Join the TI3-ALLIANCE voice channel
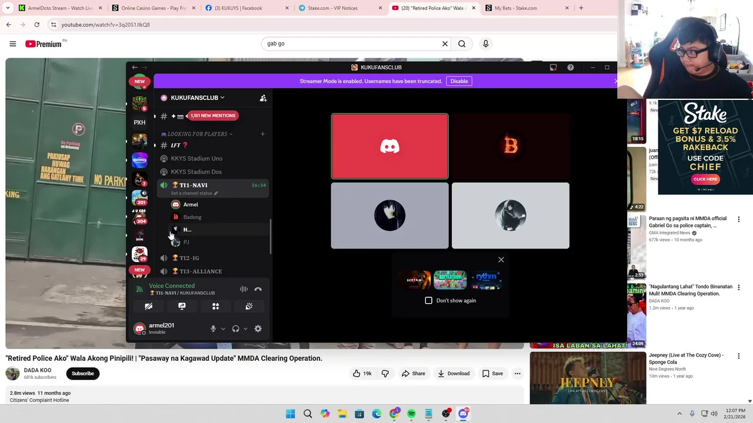Viewport: 753px width, 423px height. pos(213,271)
